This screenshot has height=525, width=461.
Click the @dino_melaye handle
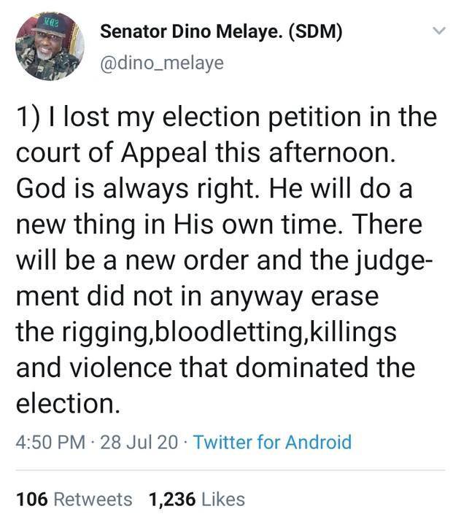click(161, 63)
